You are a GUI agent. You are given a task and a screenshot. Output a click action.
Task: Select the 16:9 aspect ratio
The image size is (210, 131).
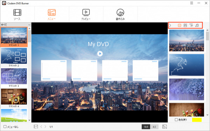(146, 127)
